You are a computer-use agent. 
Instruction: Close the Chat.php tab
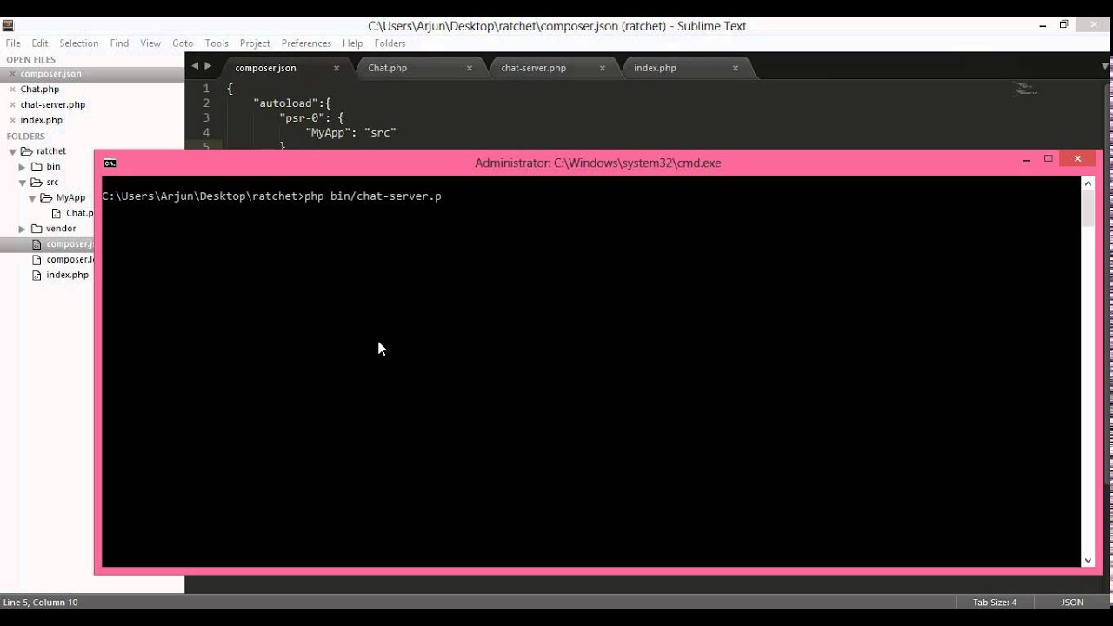click(470, 68)
